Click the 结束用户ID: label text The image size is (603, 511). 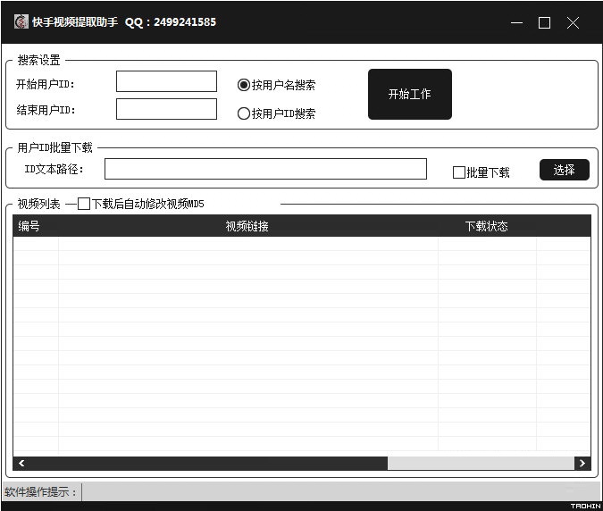(x=46, y=110)
